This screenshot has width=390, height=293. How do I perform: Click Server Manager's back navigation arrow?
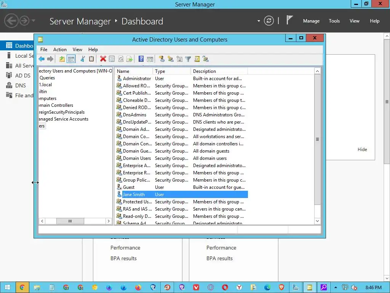click(x=11, y=21)
